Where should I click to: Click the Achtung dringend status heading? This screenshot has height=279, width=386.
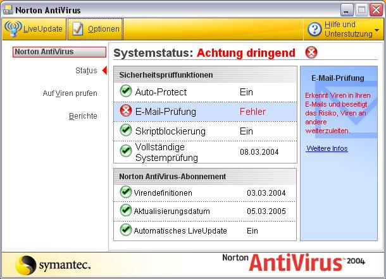point(246,53)
